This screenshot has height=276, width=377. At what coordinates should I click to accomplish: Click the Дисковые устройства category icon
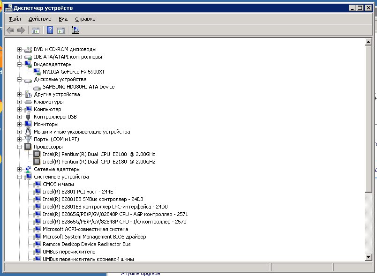28,80
